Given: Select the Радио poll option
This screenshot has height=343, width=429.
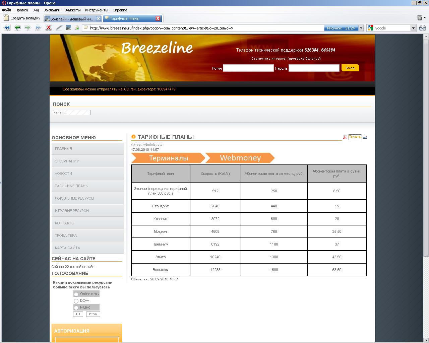Looking at the screenshot, I should (x=76, y=307).
